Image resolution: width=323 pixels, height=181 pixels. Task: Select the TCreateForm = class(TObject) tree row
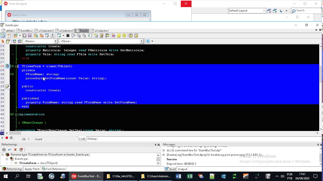pyautogui.click(x=38, y=163)
